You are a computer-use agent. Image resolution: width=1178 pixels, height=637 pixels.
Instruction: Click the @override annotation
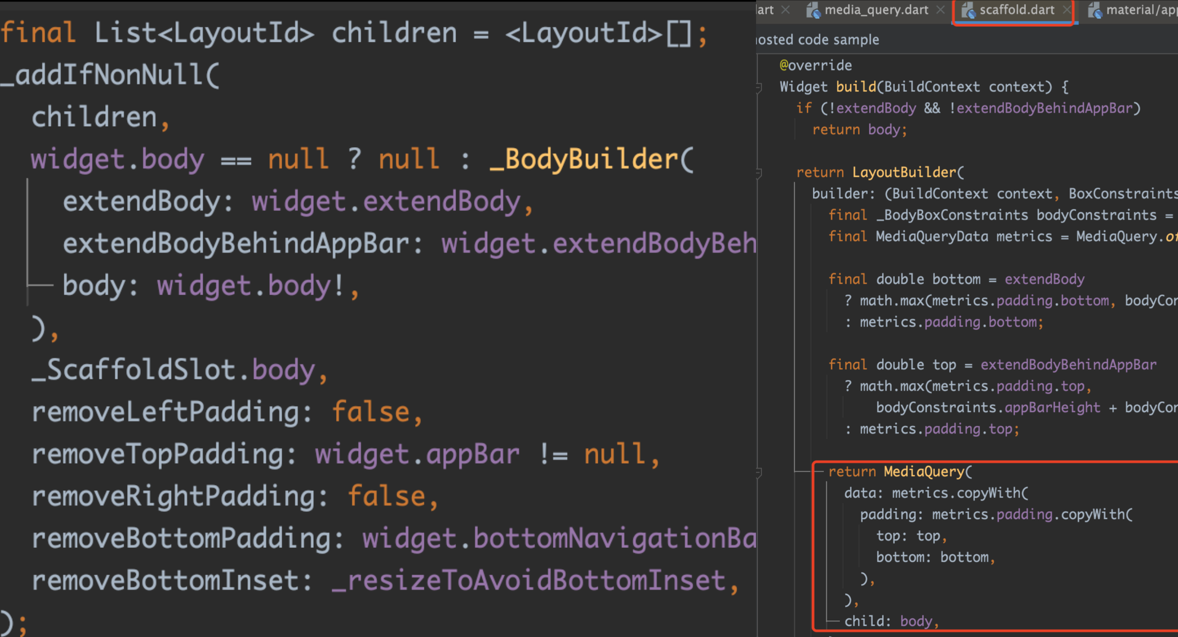point(816,65)
